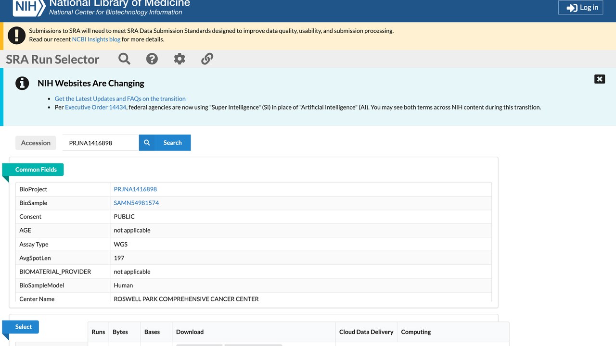Image resolution: width=616 pixels, height=346 pixels.
Task: Click the alert exclamation icon in SRA notice
Action: [x=17, y=35]
